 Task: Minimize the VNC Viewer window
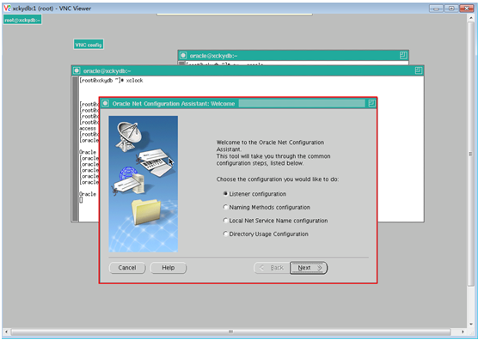coord(436,9)
